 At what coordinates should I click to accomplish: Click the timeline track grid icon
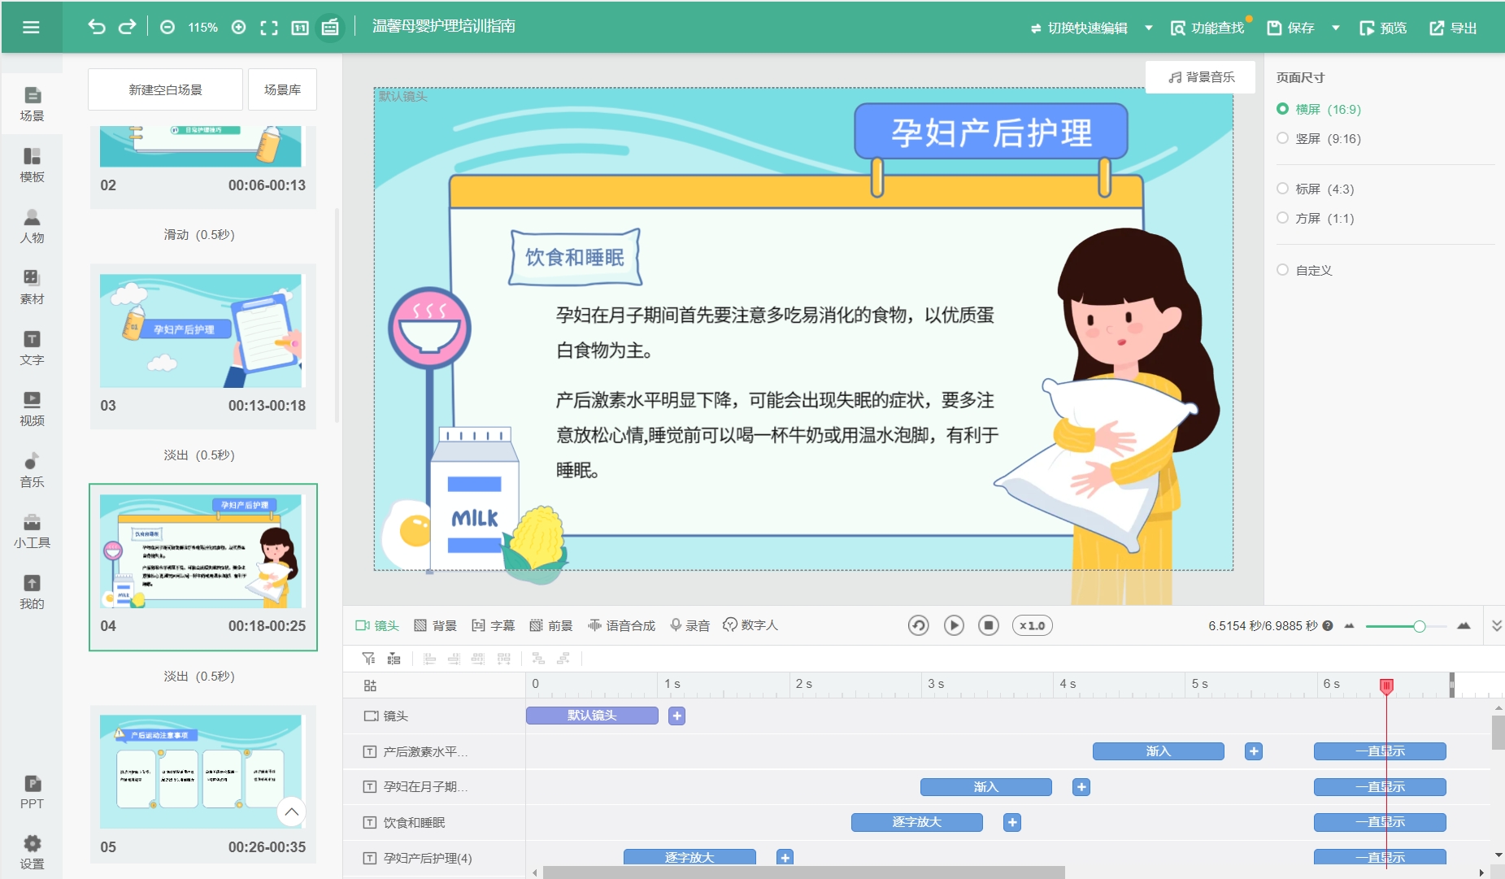tap(370, 685)
